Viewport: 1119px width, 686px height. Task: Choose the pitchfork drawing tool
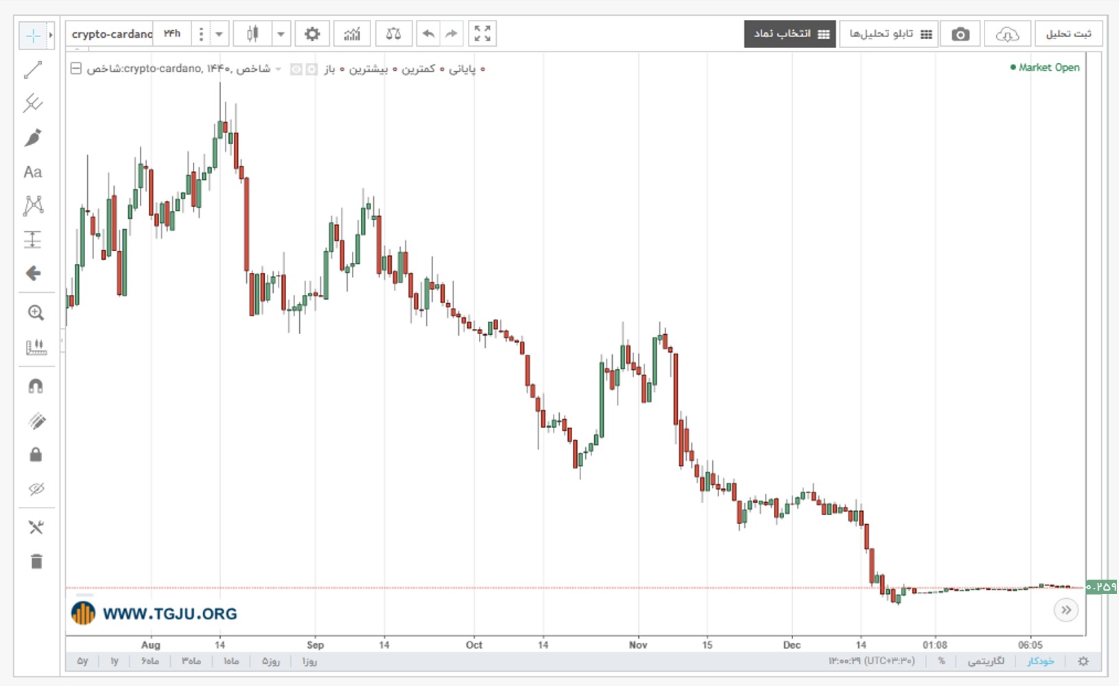(x=33, y=104)
